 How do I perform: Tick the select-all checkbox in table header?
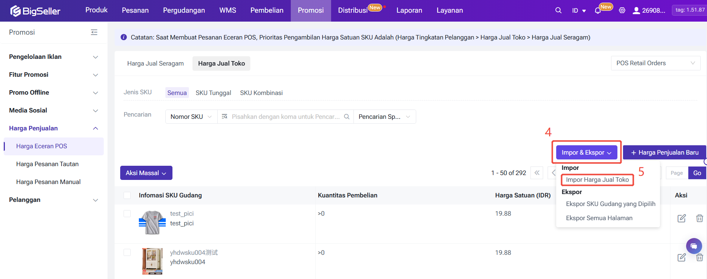coord(127,196)
